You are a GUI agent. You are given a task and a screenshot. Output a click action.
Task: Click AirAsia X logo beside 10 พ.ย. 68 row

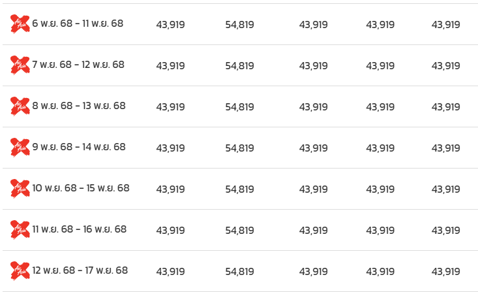coord(20,189)
